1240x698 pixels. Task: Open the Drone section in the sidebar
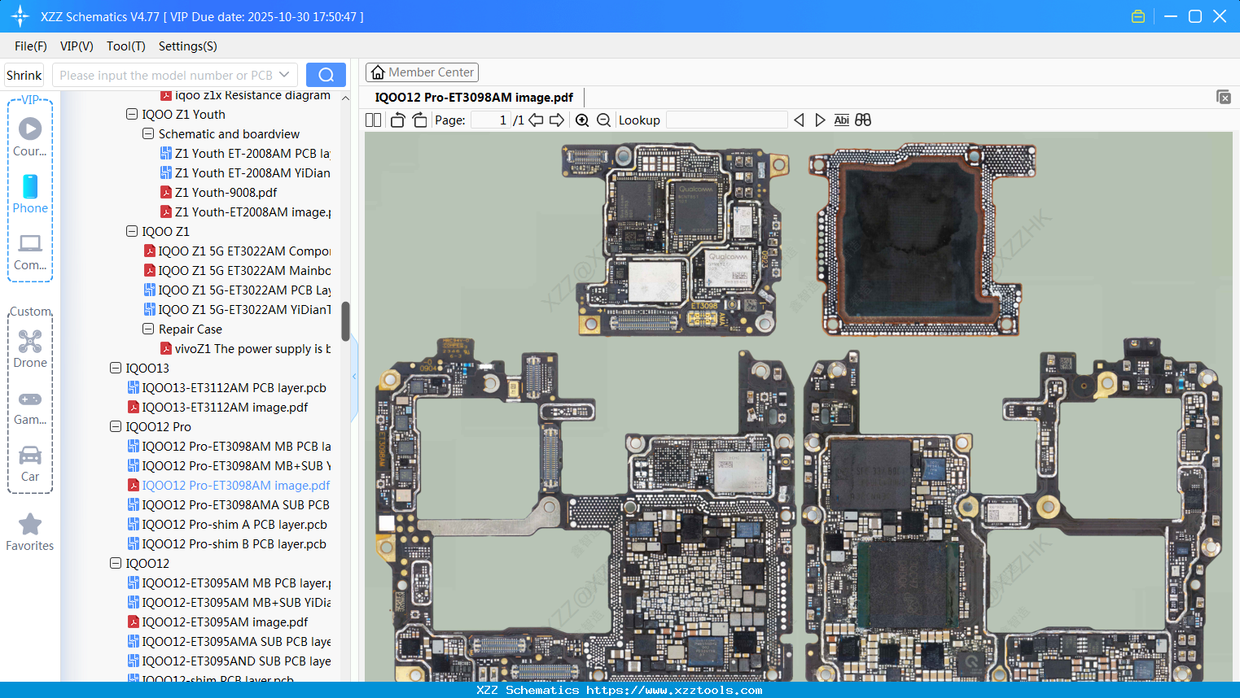[x=29, y=346]
